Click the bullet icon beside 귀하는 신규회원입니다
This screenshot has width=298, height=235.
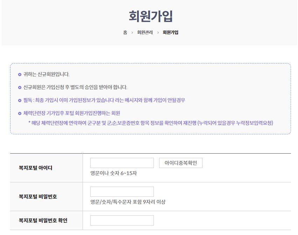(20, 74)
